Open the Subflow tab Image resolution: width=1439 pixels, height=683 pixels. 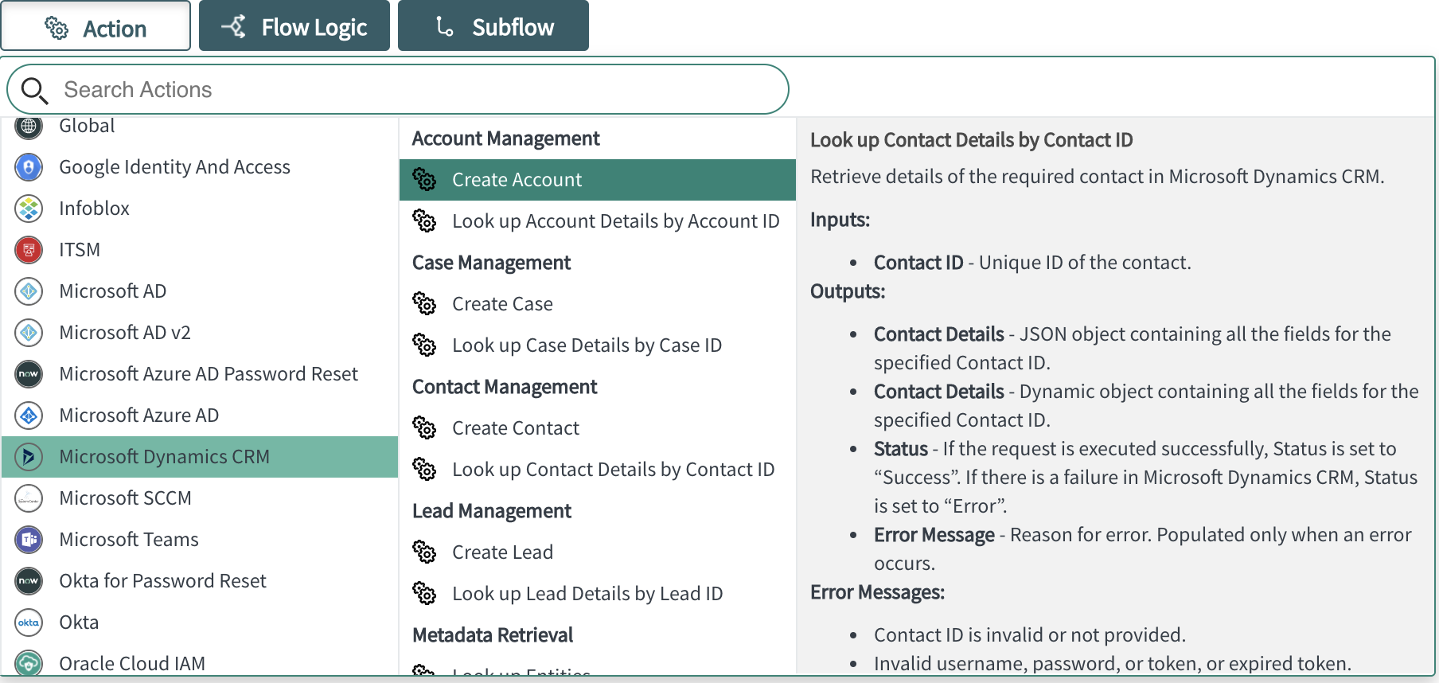493,26
